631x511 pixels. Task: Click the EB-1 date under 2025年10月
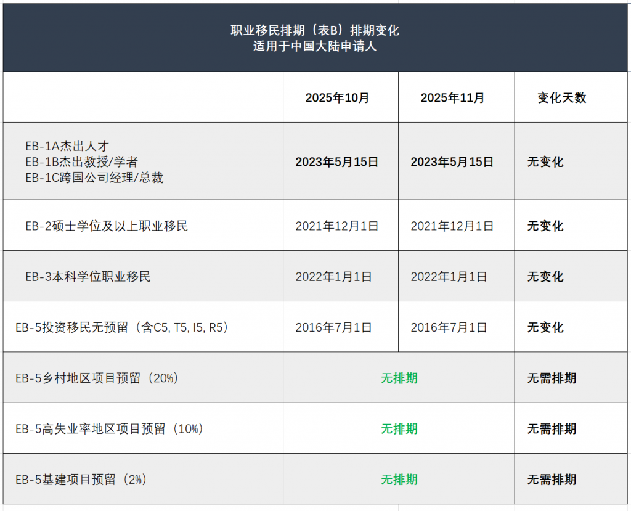coord(337,162)
